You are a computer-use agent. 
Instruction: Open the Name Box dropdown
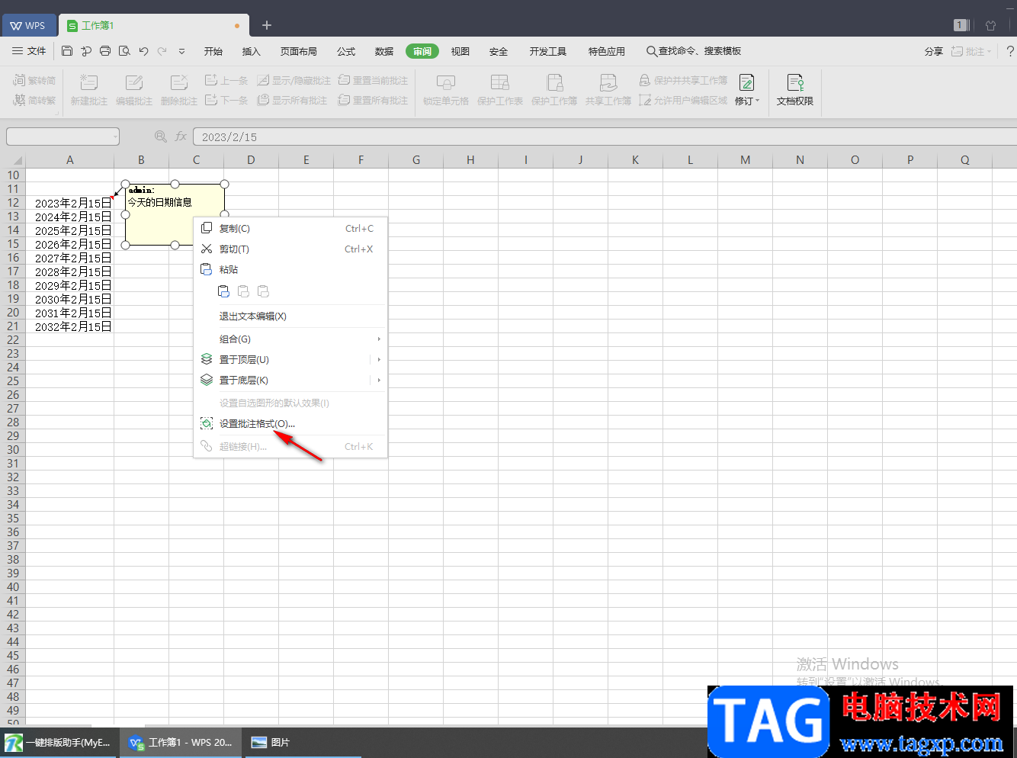pyautogui.click(x=115, y=137)
